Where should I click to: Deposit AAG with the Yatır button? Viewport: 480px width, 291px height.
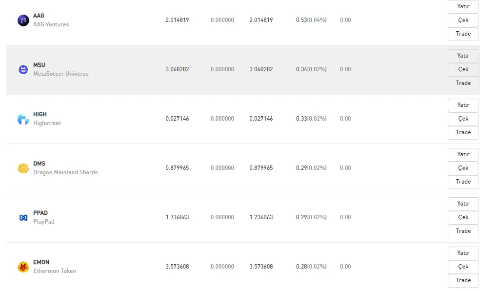coord(463,6)
